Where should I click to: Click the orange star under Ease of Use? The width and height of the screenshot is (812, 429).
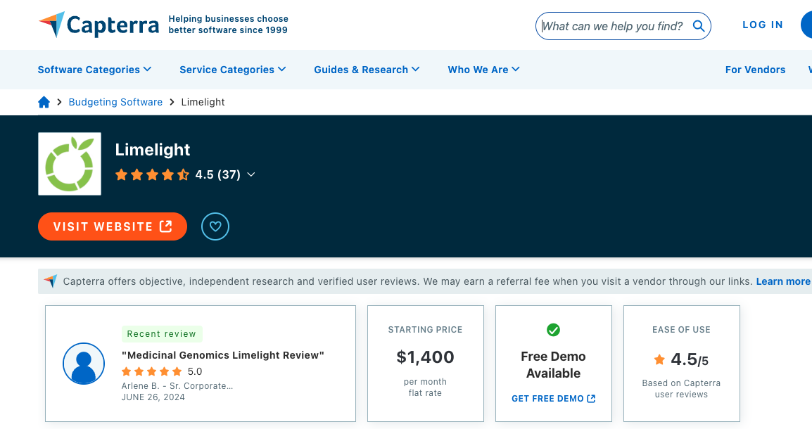[660, 359]
